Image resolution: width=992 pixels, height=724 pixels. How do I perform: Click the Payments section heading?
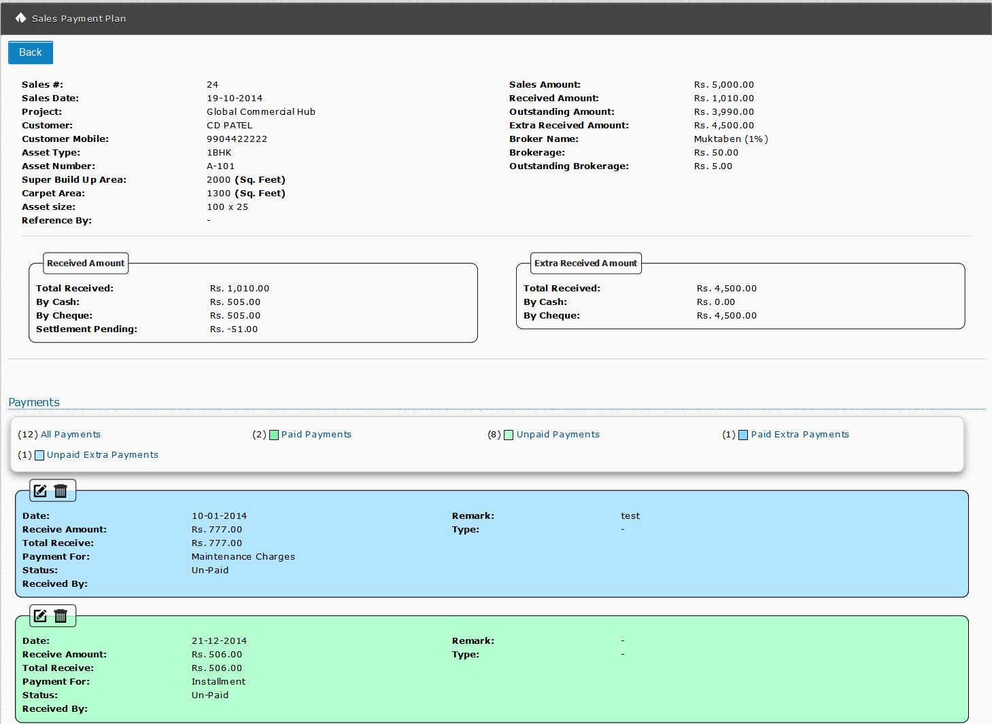coord(34,402)
